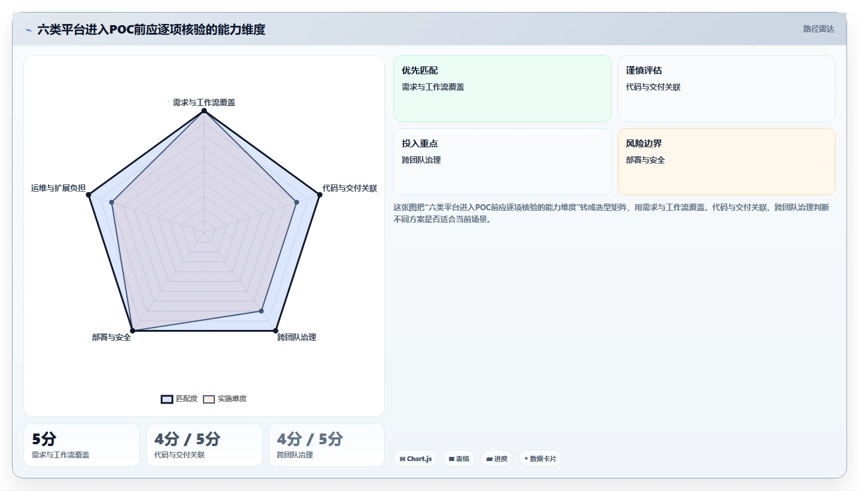Click the 匹配度 legend text
859x491 pixels.
(187, 399)
